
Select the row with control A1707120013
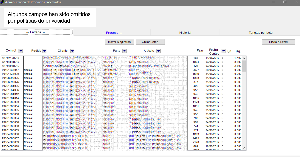coord(11,58)
